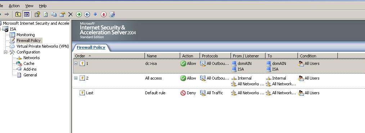
Task: Select Firewall Policy in the tree
Action: (28, 41)
